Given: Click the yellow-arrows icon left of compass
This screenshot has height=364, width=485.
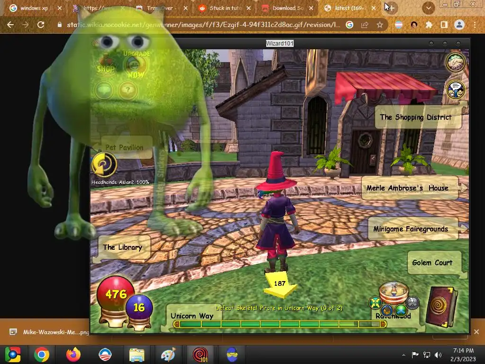Looking at the screenshot, I should pos(375,303).
